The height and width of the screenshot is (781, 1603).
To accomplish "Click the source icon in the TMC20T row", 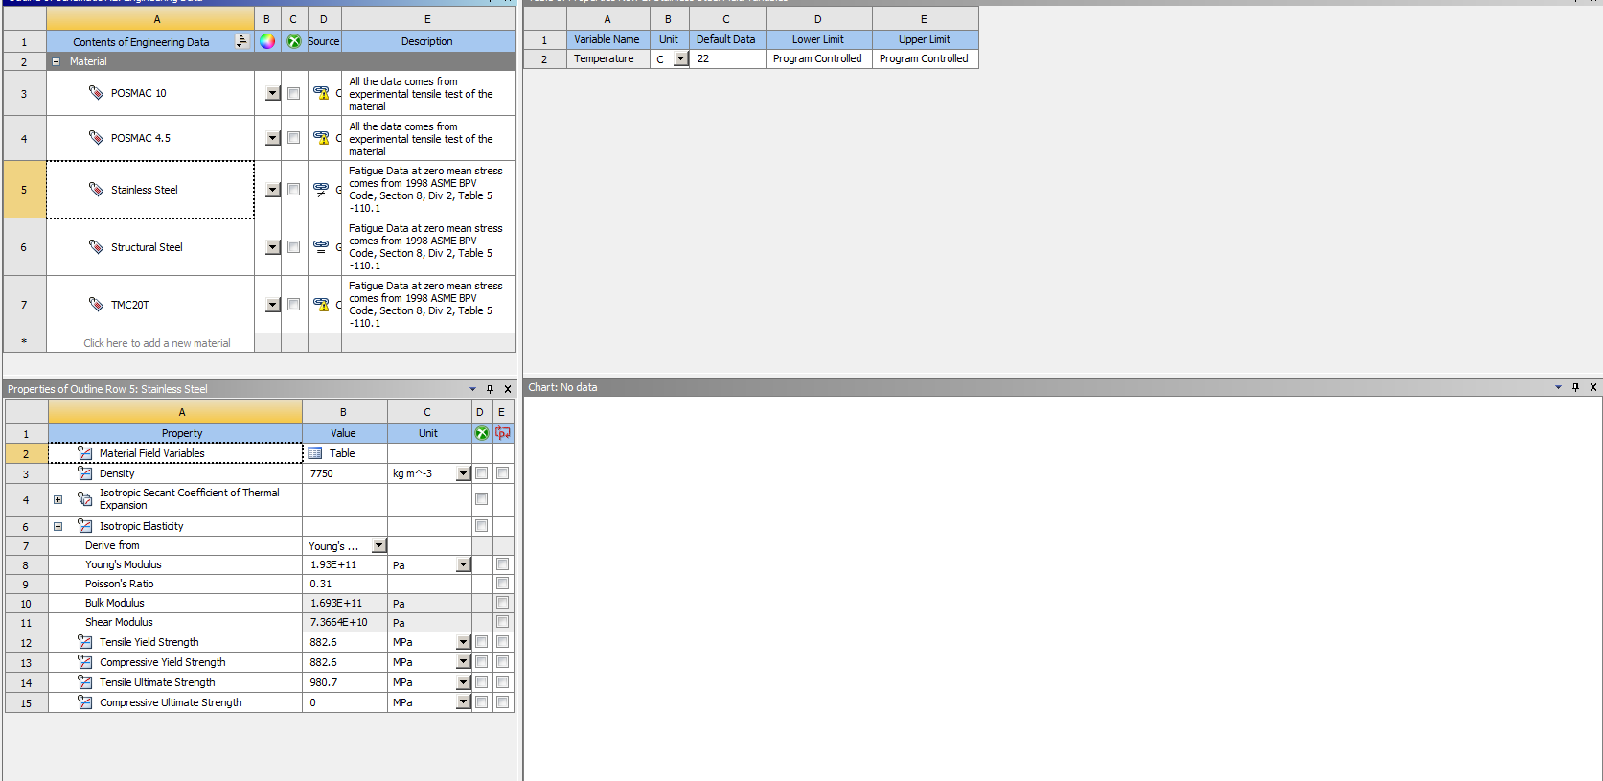I will point(321,305).
